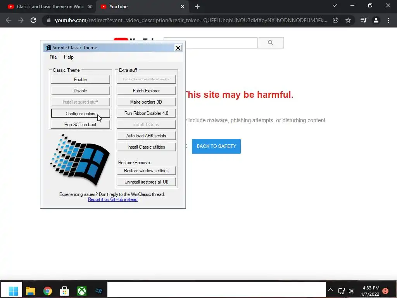The height and width of the screenshot is (298, 397).
Task: Open the media control icon in Chrome toolbar
Action: [364, 20]
